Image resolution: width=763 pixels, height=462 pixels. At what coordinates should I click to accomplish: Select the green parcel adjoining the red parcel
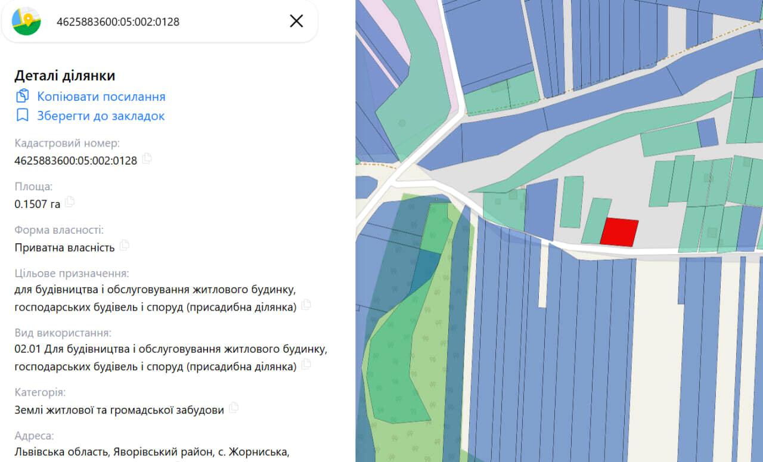595,221
